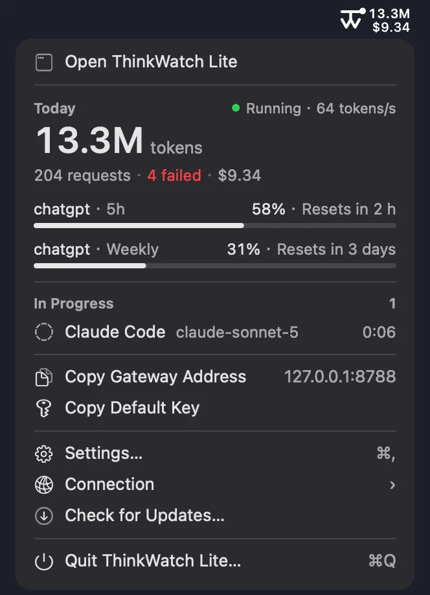This screenshot has height=595, width=430.
Task: Select Quit ThinkWatch Lite... entry
Action: 215,561
